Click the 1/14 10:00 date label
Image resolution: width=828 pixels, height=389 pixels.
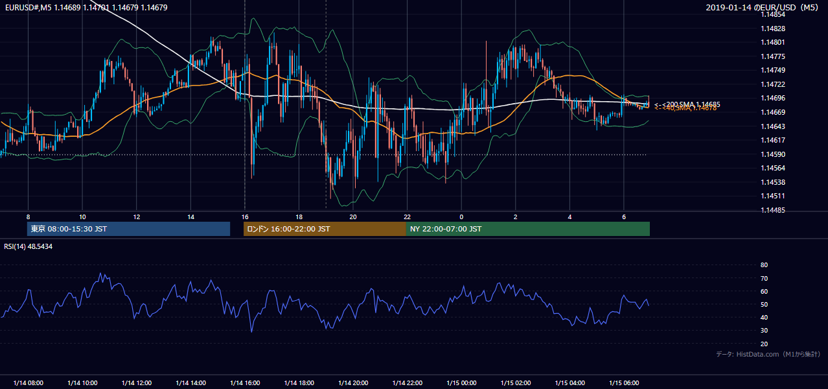pyautogui.click(x=82, y=383)
